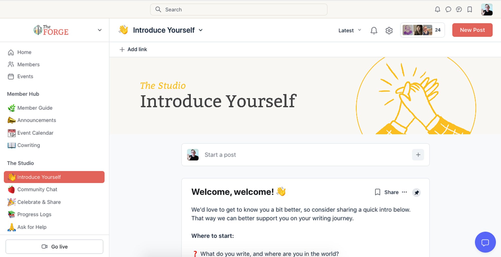The width and height of the screenshot is (501, 257).
Task: Go to Community Chat space
Action: coord(37,189)
